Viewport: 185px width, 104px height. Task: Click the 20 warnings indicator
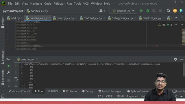coord(161,25)
